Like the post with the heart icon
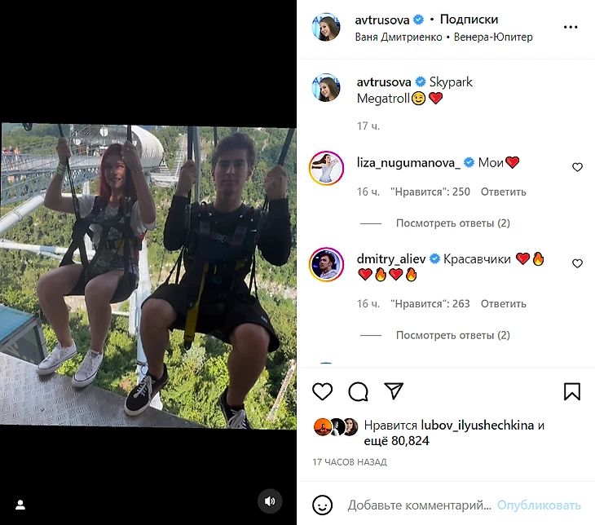Image resolution: width=595 pixels, height=525 pixels. [x=322, y=391]
